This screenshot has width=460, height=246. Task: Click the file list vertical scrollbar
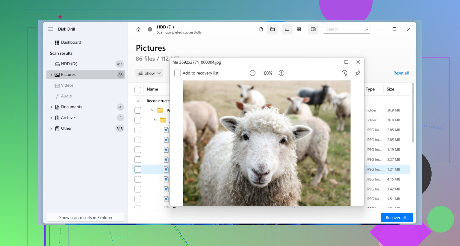[x=413, y=113]
